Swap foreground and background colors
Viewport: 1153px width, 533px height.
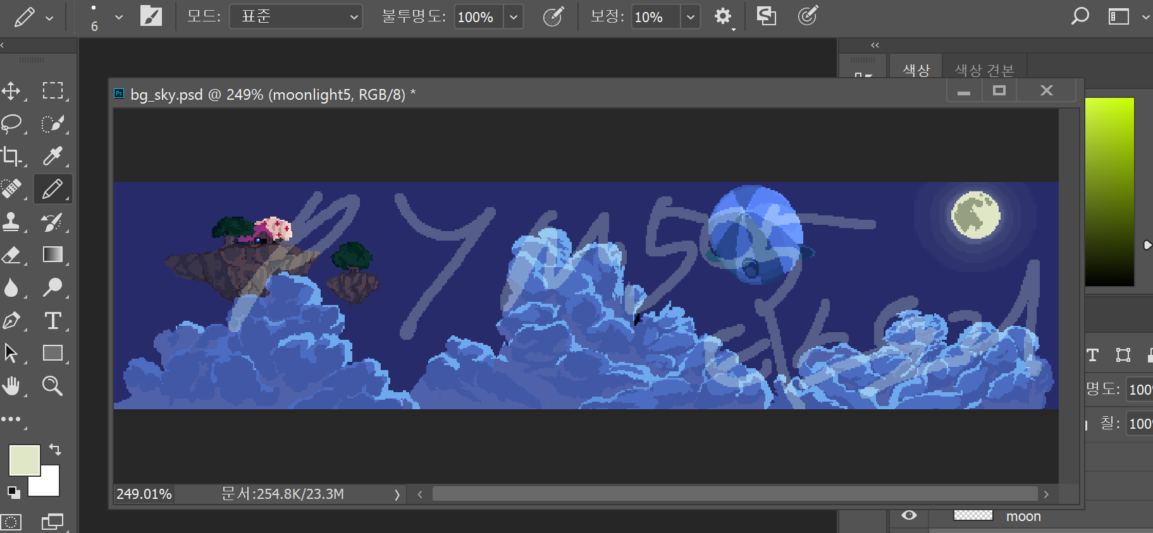pyautogui.click(x=56, y=450)
